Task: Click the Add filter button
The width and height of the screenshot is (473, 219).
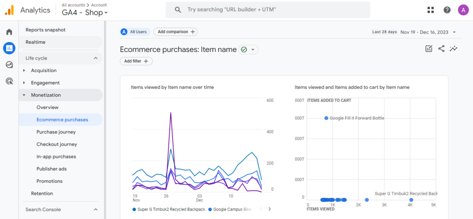Action: 136,61
